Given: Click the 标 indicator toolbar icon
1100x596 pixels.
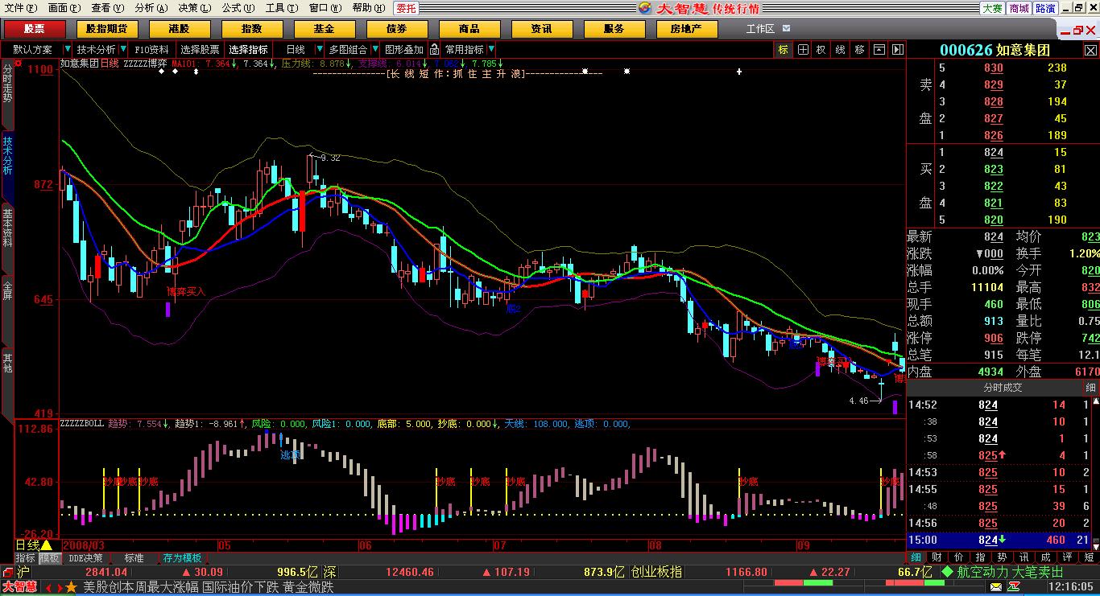Looking at the screenshot, I should pyautogui.click(x=783, y=49).
